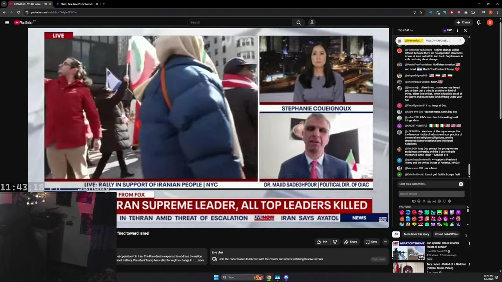
Task: Save the video to a playlist
Action: pos(371,242)
